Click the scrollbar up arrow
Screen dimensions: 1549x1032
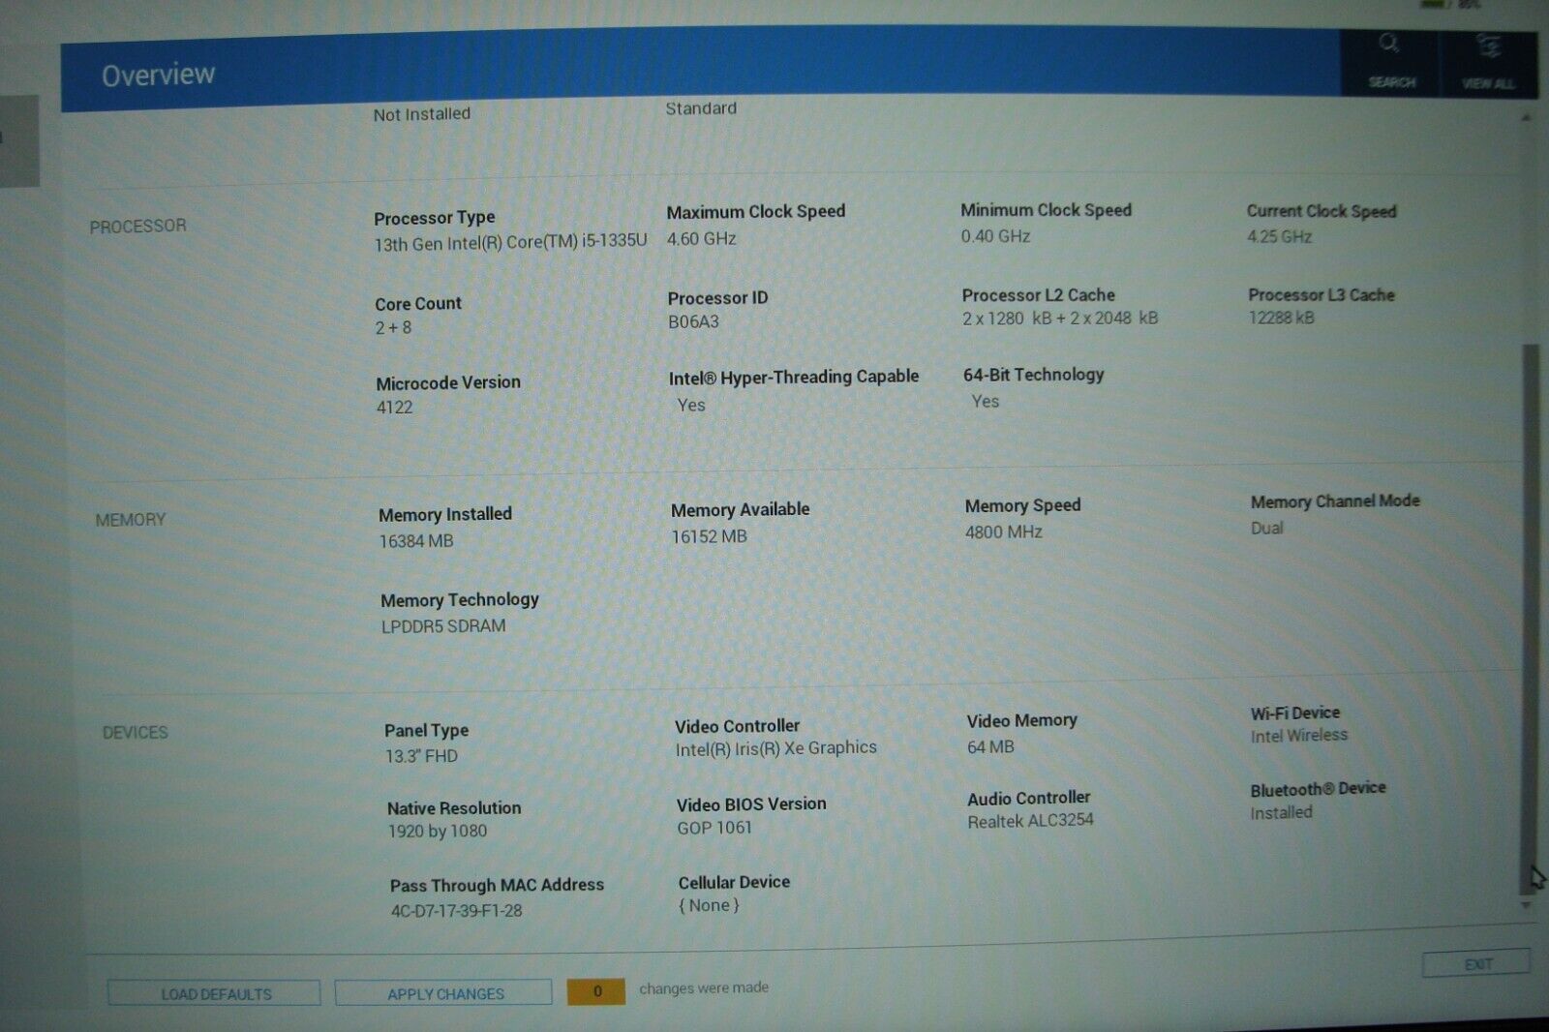(x=1525, y=118)
